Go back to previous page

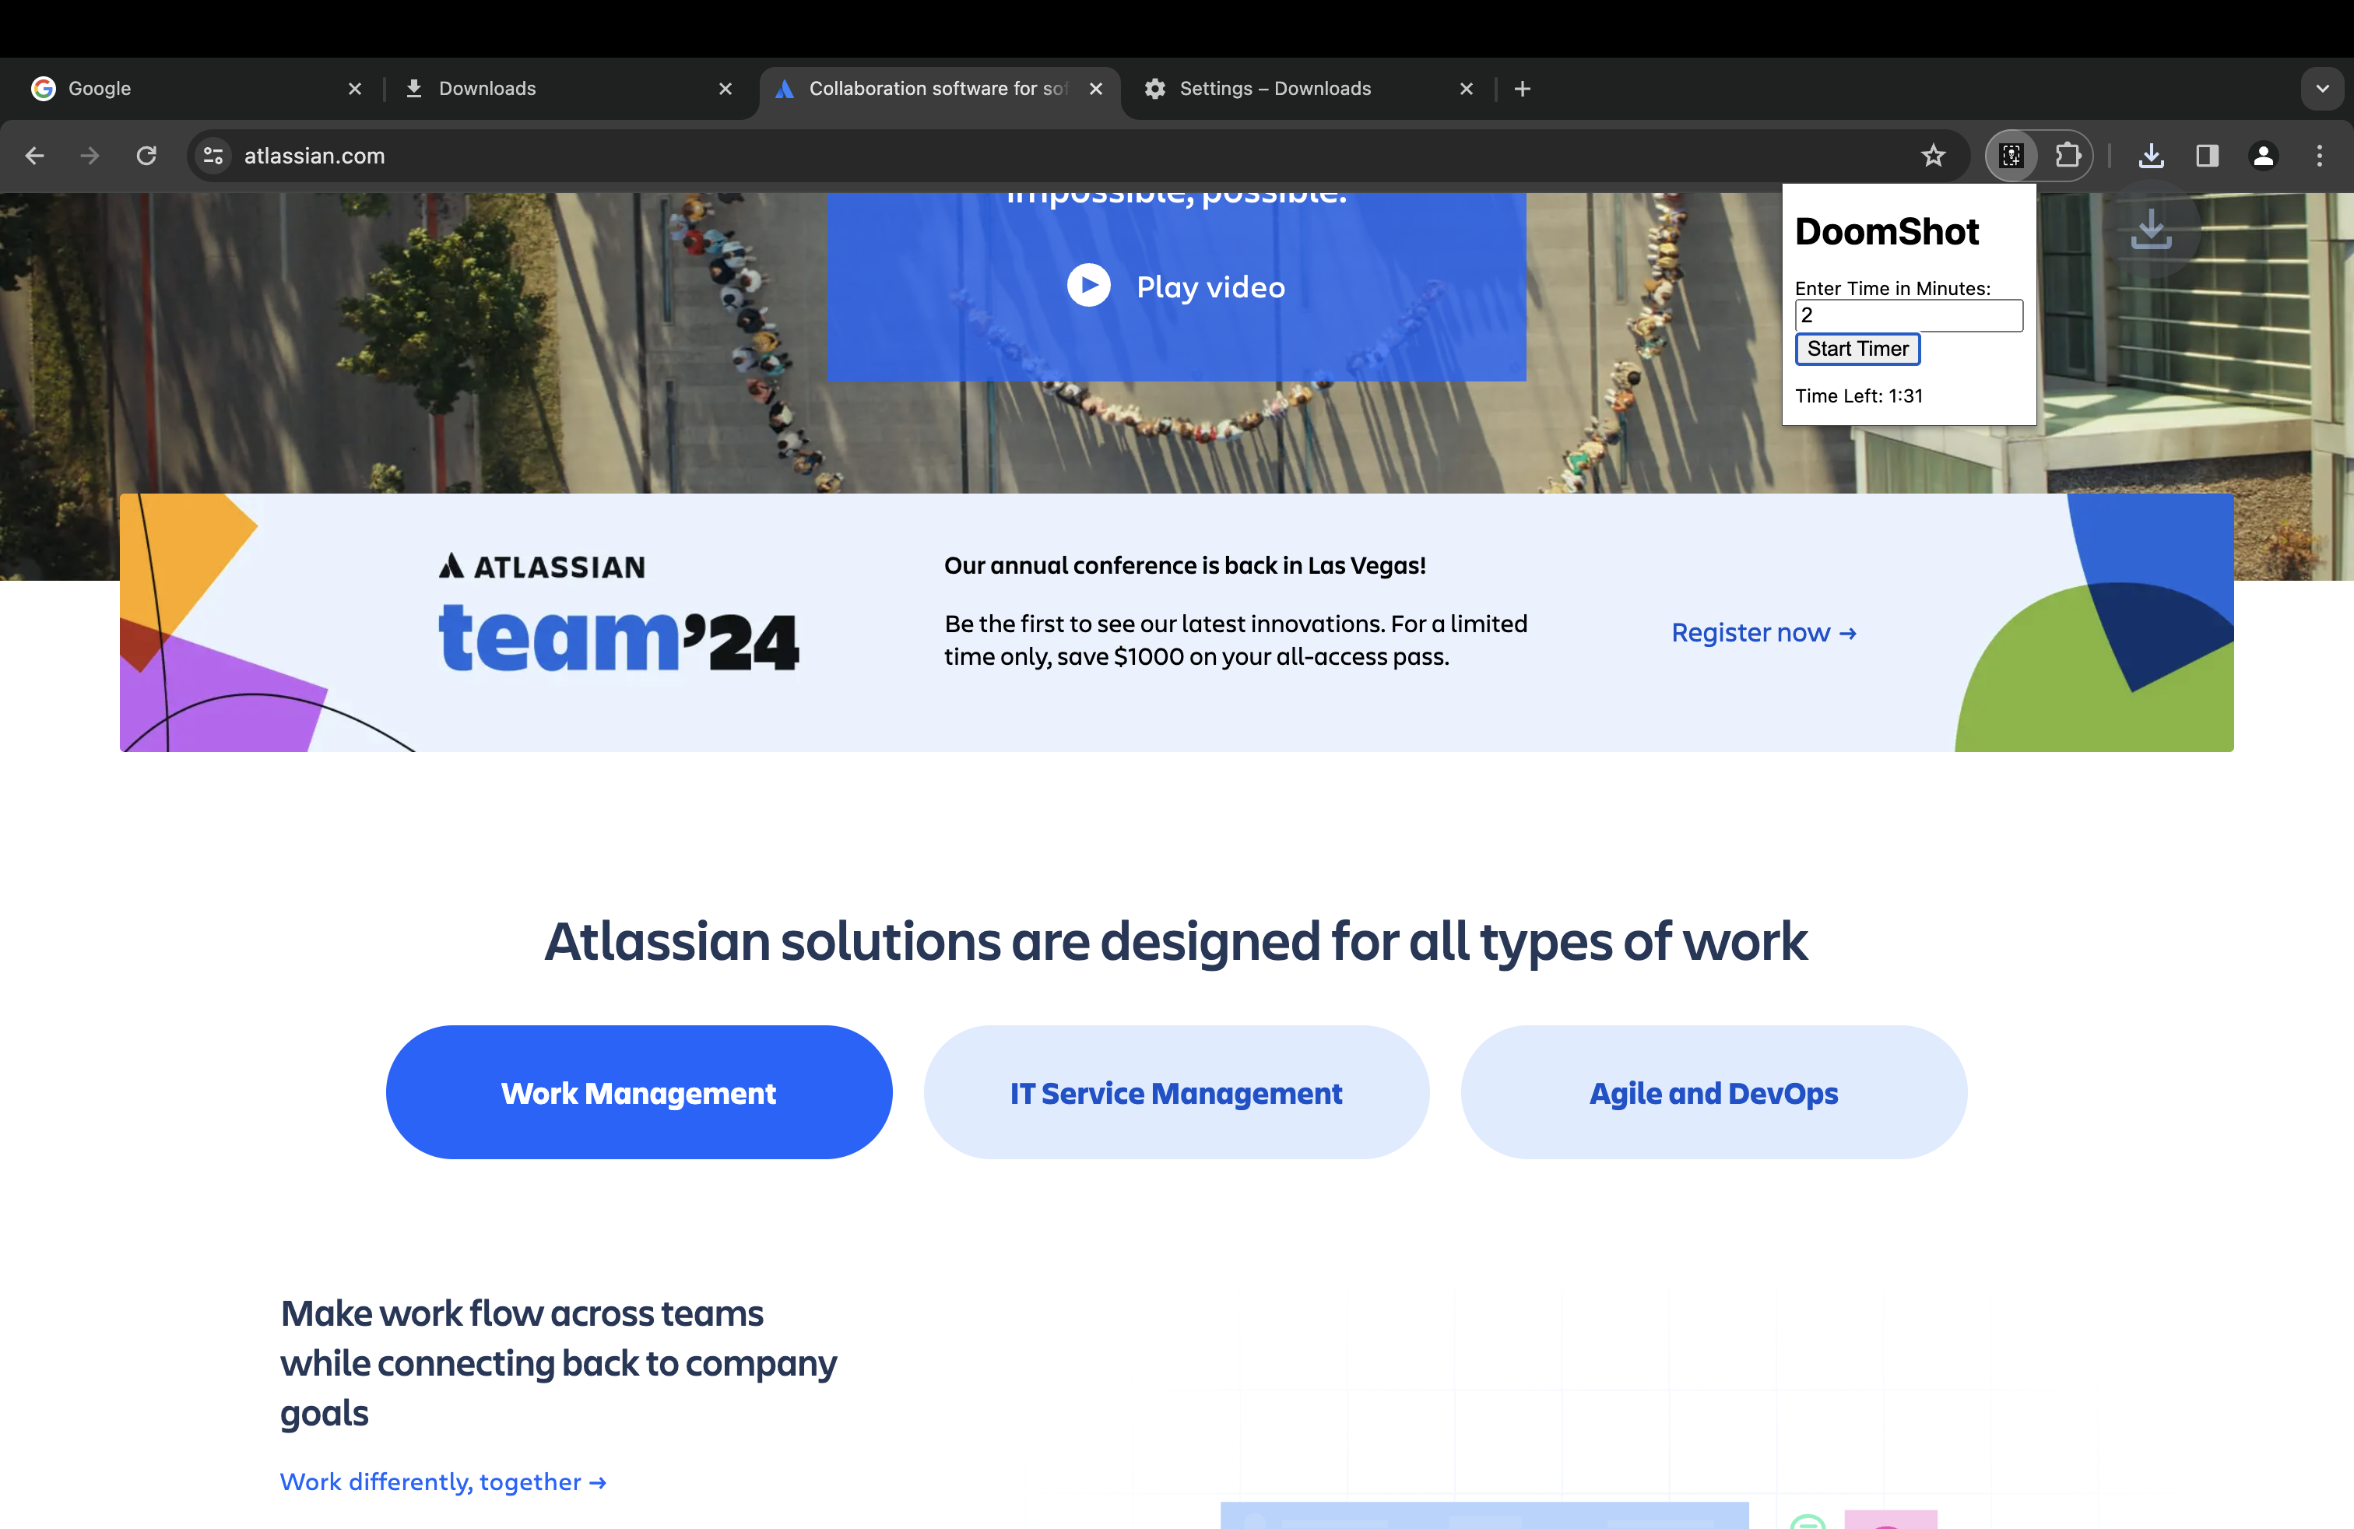tap(34, 155)
